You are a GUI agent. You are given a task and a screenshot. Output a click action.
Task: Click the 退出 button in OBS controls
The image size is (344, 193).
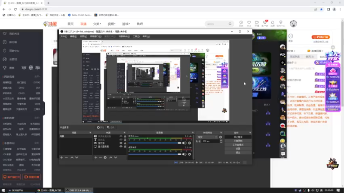(238, 153)
